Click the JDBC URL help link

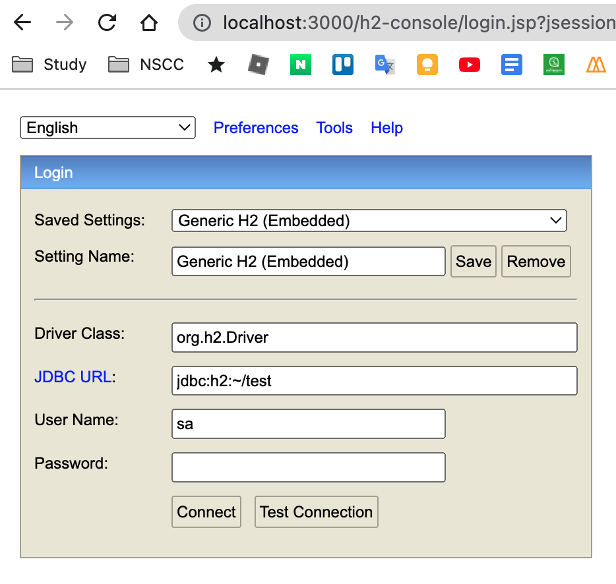73,376
